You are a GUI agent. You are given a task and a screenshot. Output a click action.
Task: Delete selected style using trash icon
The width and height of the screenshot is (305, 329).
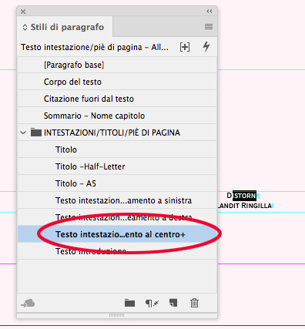[194, 303]
